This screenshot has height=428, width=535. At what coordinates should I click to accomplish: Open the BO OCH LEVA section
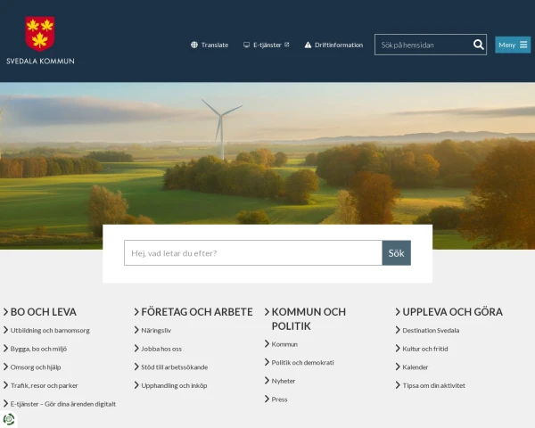click(44, 311)
